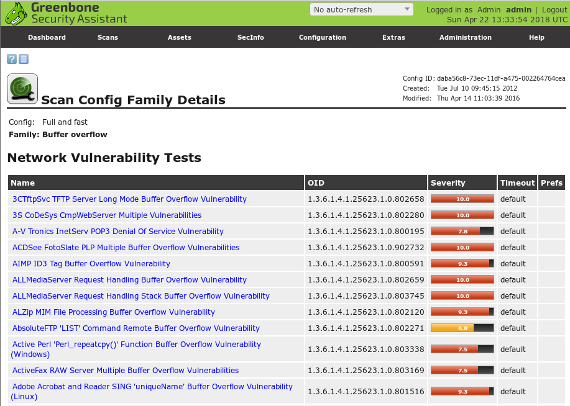Open the Help menu
Screen dimensions: 570x406
tap(536, 37)
